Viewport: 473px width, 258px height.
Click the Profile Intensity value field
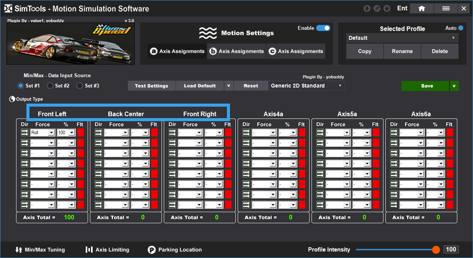point(451,250)
